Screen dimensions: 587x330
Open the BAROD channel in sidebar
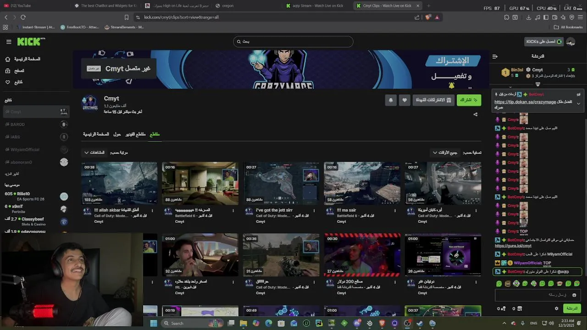pos(36,124)
